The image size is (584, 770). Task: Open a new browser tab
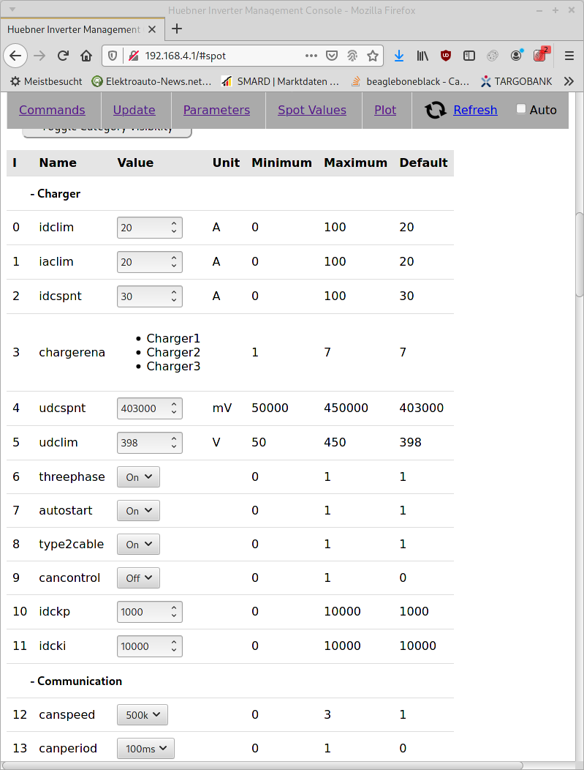point(177,29)
